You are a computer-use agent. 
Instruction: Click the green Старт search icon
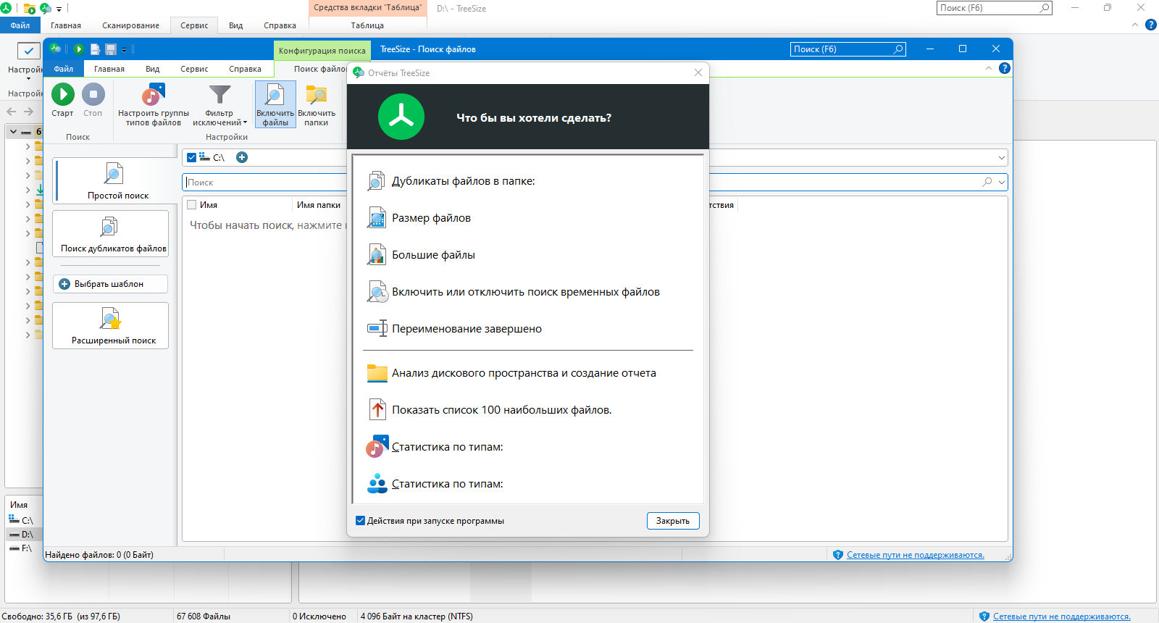[x=63, y=94]
